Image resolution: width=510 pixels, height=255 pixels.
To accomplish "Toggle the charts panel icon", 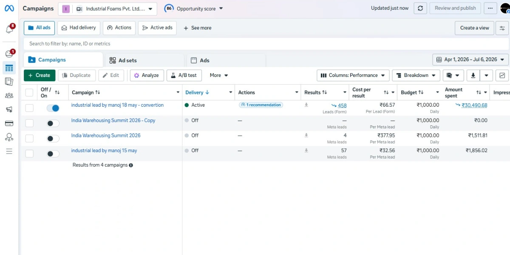I will click(502, 75).
